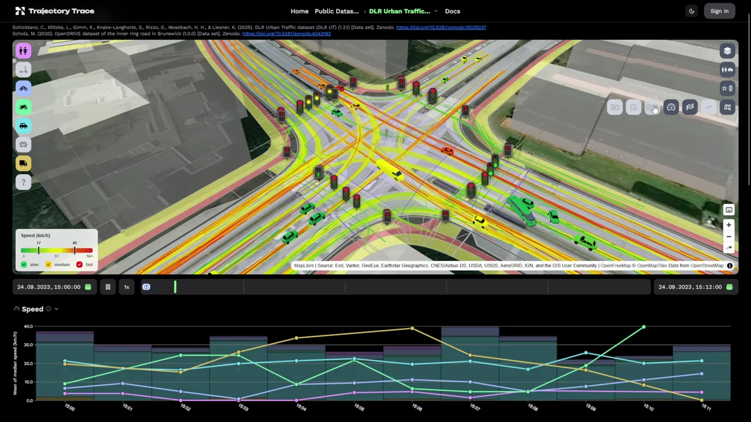Open end date calendar picker
Viewport: 751px width, 422px height.
pos(729,287)
